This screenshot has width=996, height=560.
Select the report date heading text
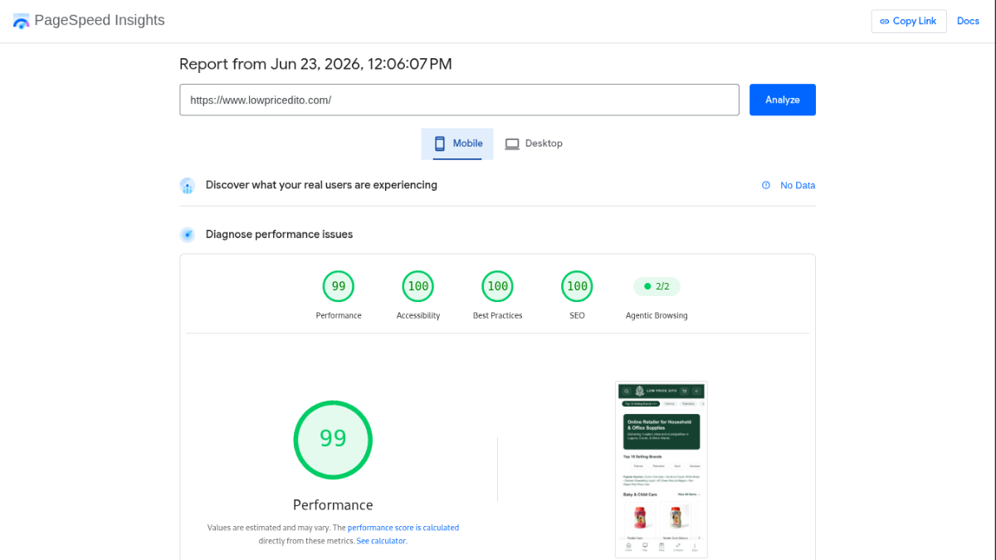(x=315, y=64)
